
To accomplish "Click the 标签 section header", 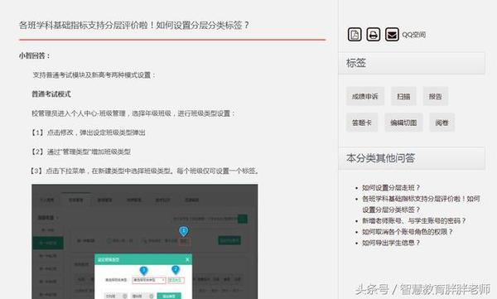I will point(412,63).
